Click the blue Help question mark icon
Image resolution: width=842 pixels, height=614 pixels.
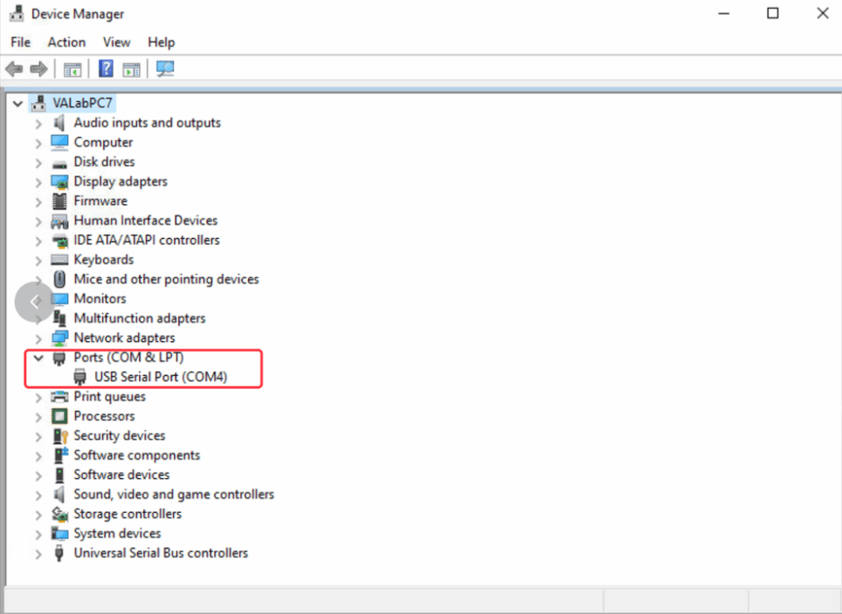[106, 69]
